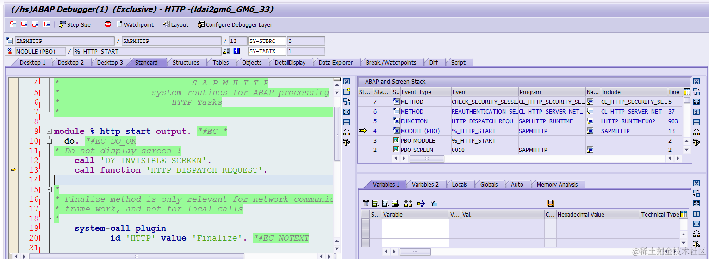Viewport: 709px width, 259px height.
Task: Click the navigate-to-source icon next to %_HTTP_START
Action: (227, 51)
